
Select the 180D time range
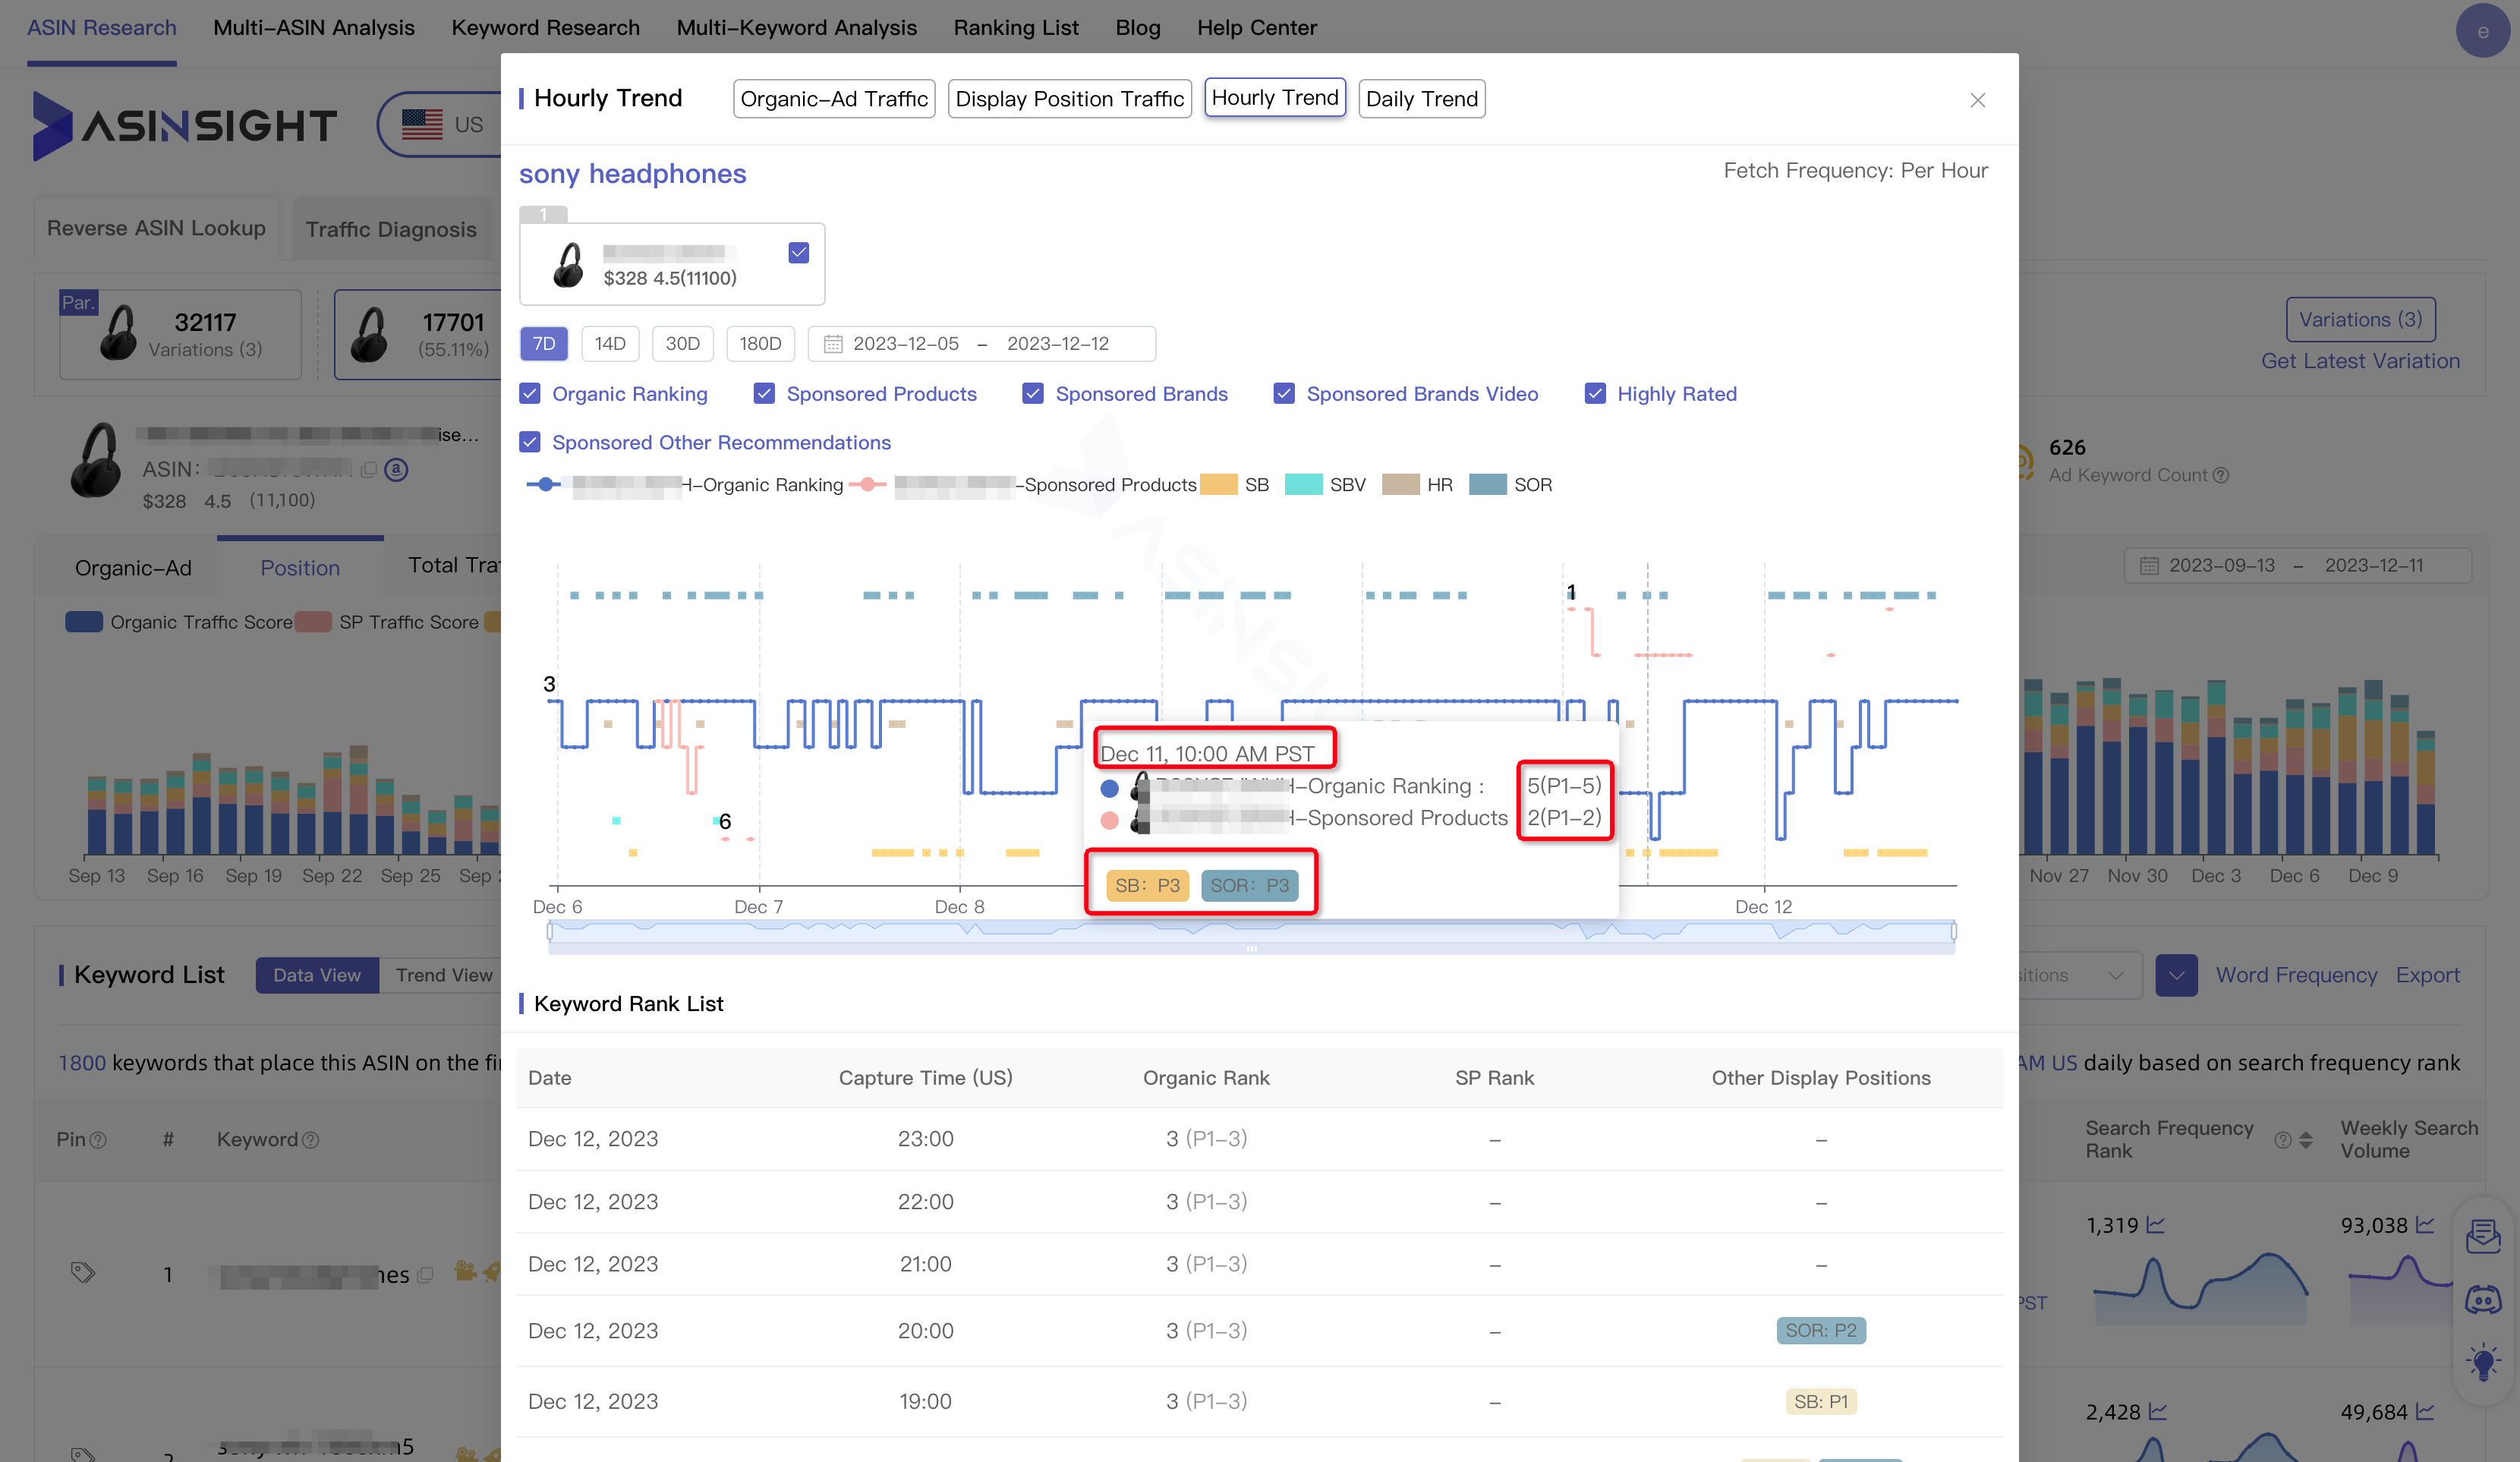pos(760,344)
